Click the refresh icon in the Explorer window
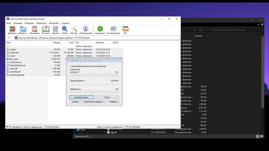The width and height of the screenshot is (269, 151). coord(200,30)
